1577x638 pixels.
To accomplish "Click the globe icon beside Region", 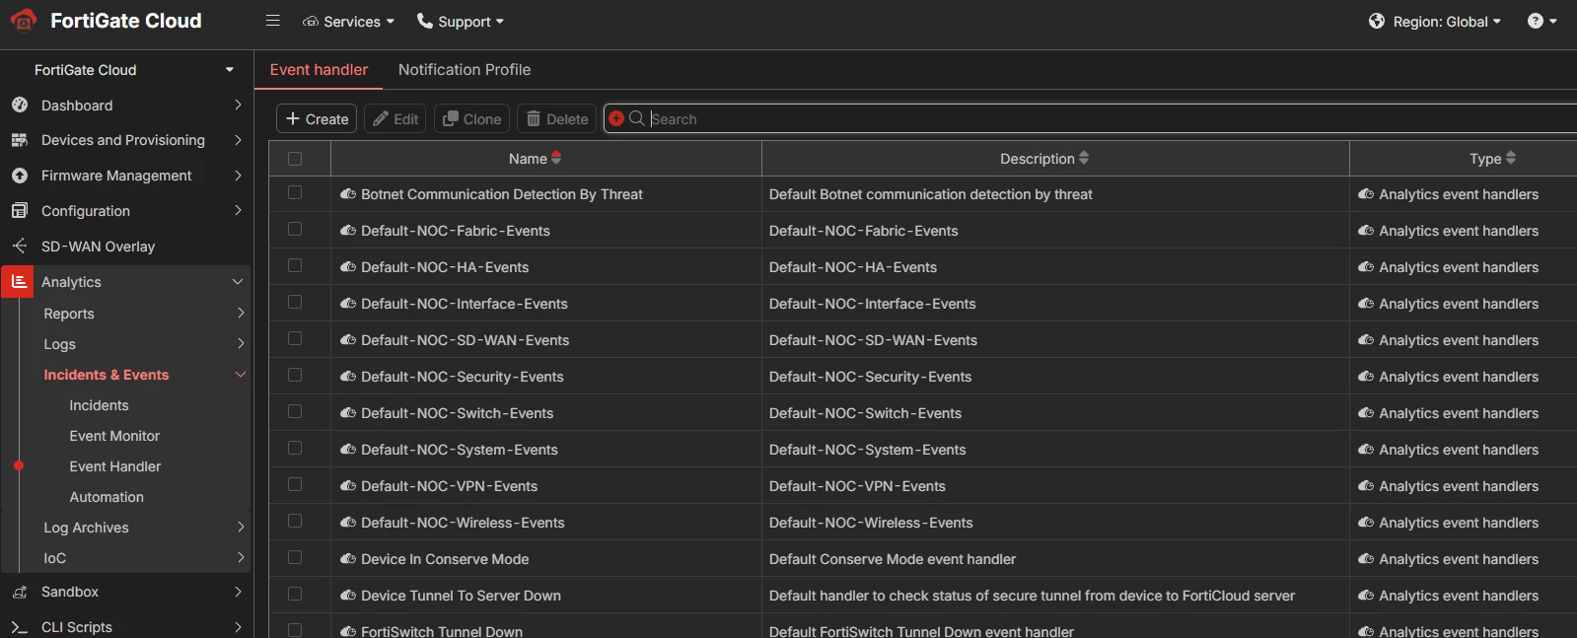I will pyautogui.click(x=1377, y=21).
